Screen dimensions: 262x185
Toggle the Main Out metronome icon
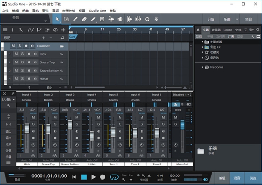(175, 104)
